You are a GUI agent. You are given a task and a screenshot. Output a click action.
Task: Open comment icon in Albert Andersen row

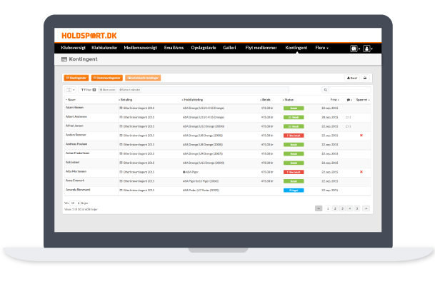tap(348, 116)
